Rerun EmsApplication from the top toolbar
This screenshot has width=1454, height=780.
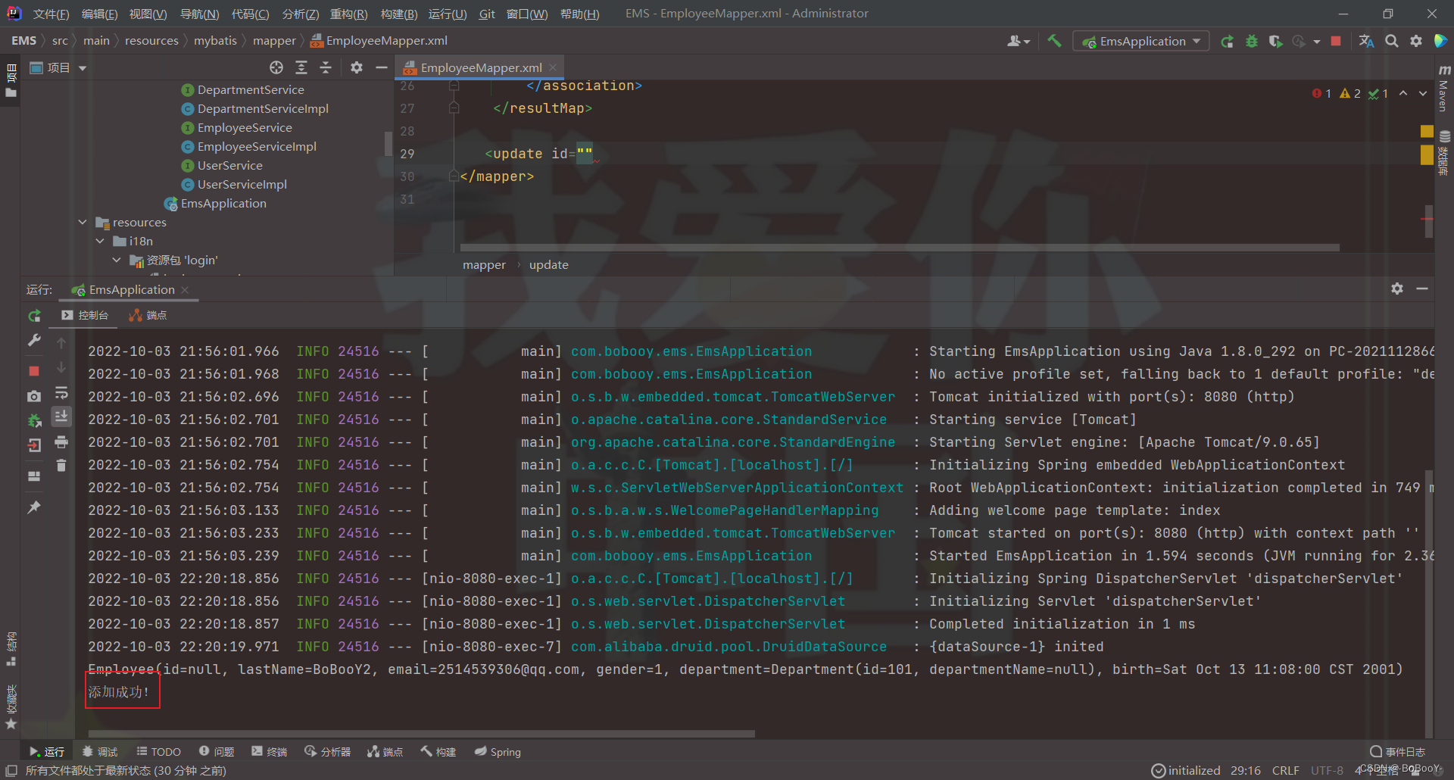coord(1228,41)
